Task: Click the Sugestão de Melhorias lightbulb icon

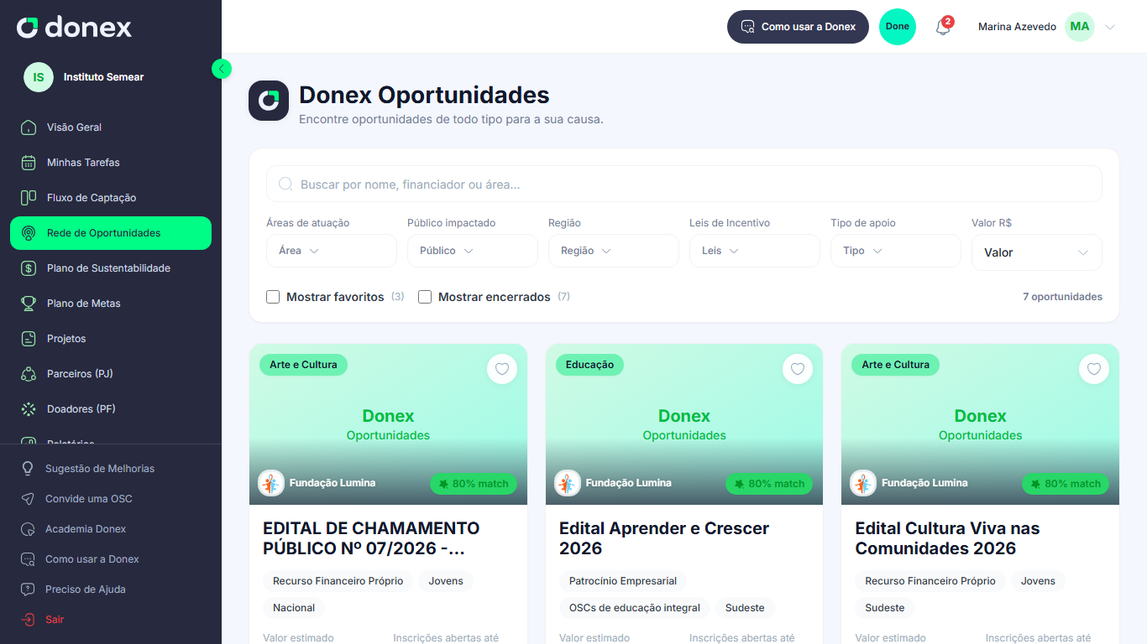Action: click(28, 469)
